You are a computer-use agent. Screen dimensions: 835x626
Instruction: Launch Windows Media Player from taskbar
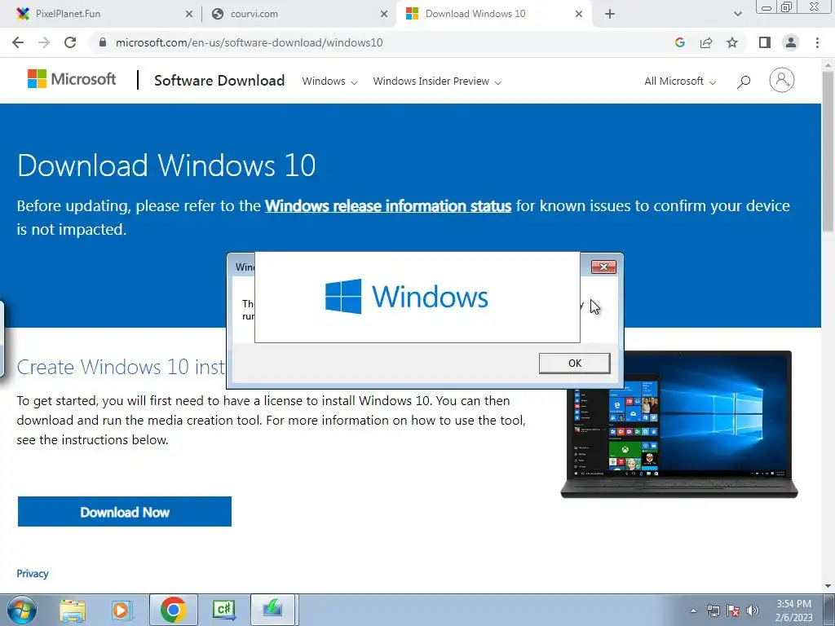coord(122,610)
